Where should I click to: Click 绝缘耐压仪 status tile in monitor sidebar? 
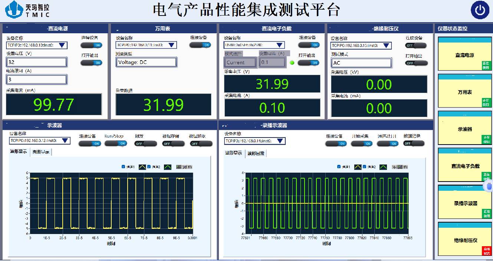point(465,240)
